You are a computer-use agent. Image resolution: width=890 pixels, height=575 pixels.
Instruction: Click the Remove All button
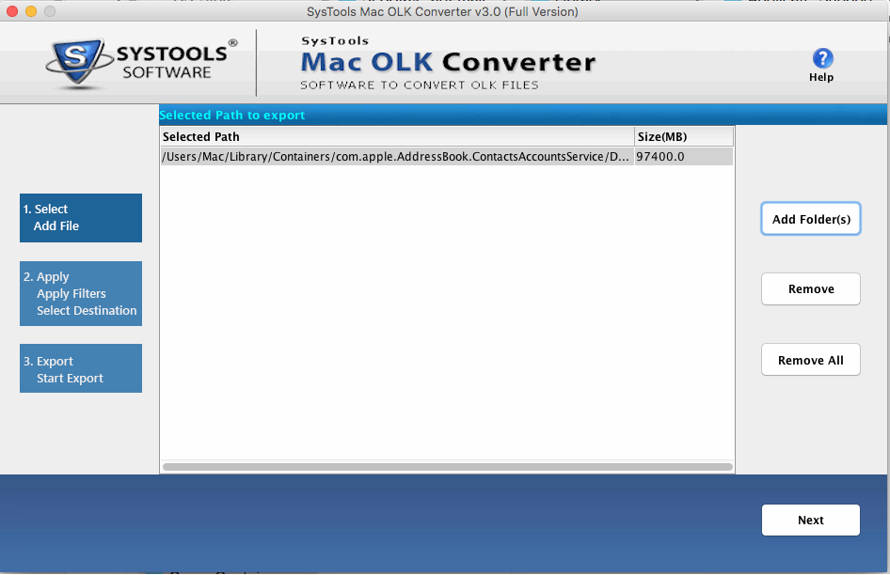(811, 360)
